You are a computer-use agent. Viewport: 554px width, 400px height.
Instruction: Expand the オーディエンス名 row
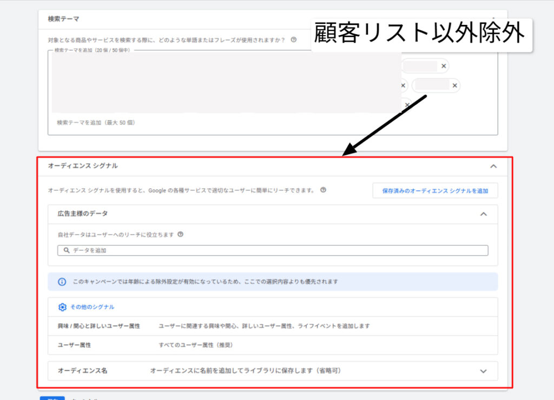click(x=483, y=371)
